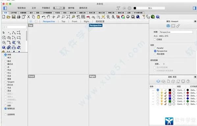Click the filter funnel icon in top bar

118,8
